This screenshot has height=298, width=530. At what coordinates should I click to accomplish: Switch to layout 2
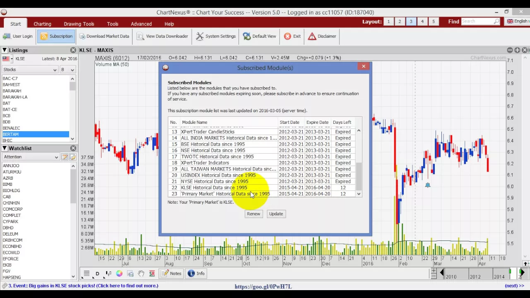tap(400, 22)
